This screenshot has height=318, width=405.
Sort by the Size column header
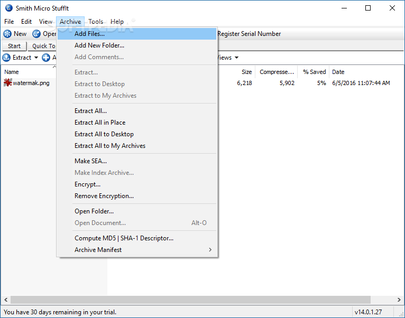click(236, 72)
